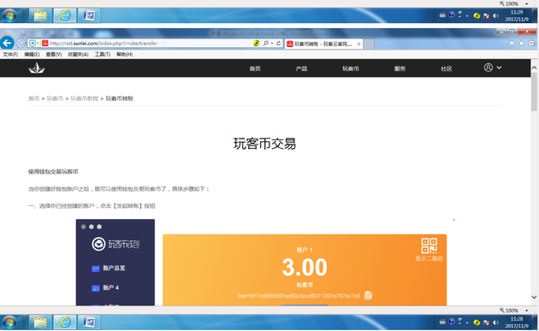Go to 首页 in the black navigation bar
Viewport: 539px width, 331px height.
click(255, 68)
